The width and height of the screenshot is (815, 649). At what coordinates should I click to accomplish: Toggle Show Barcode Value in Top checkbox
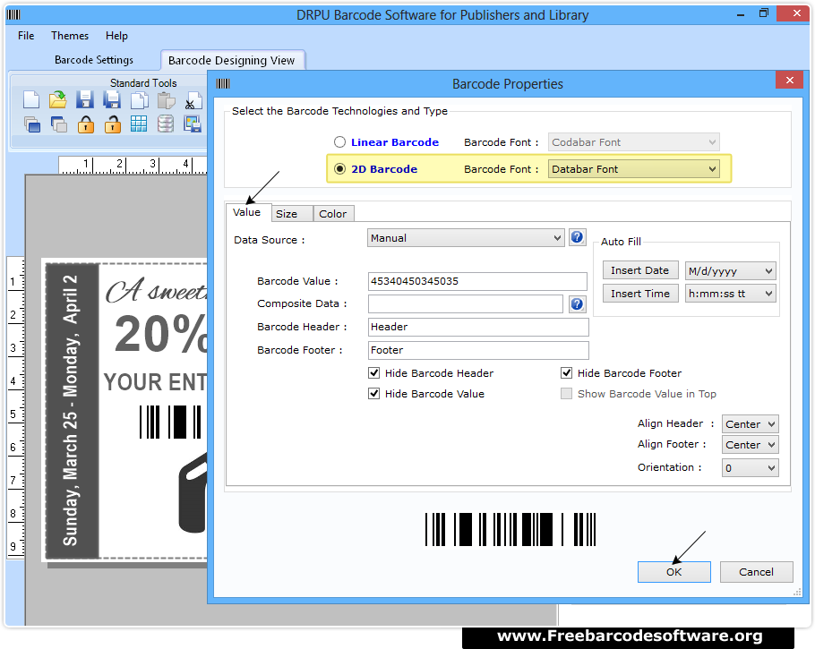pyautogui.click(x=567, y=394)
